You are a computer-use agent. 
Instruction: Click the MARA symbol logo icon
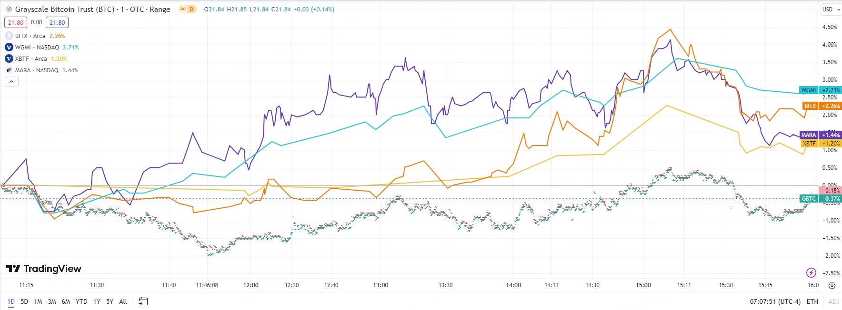pyautogui.click(x=9, y=70)
